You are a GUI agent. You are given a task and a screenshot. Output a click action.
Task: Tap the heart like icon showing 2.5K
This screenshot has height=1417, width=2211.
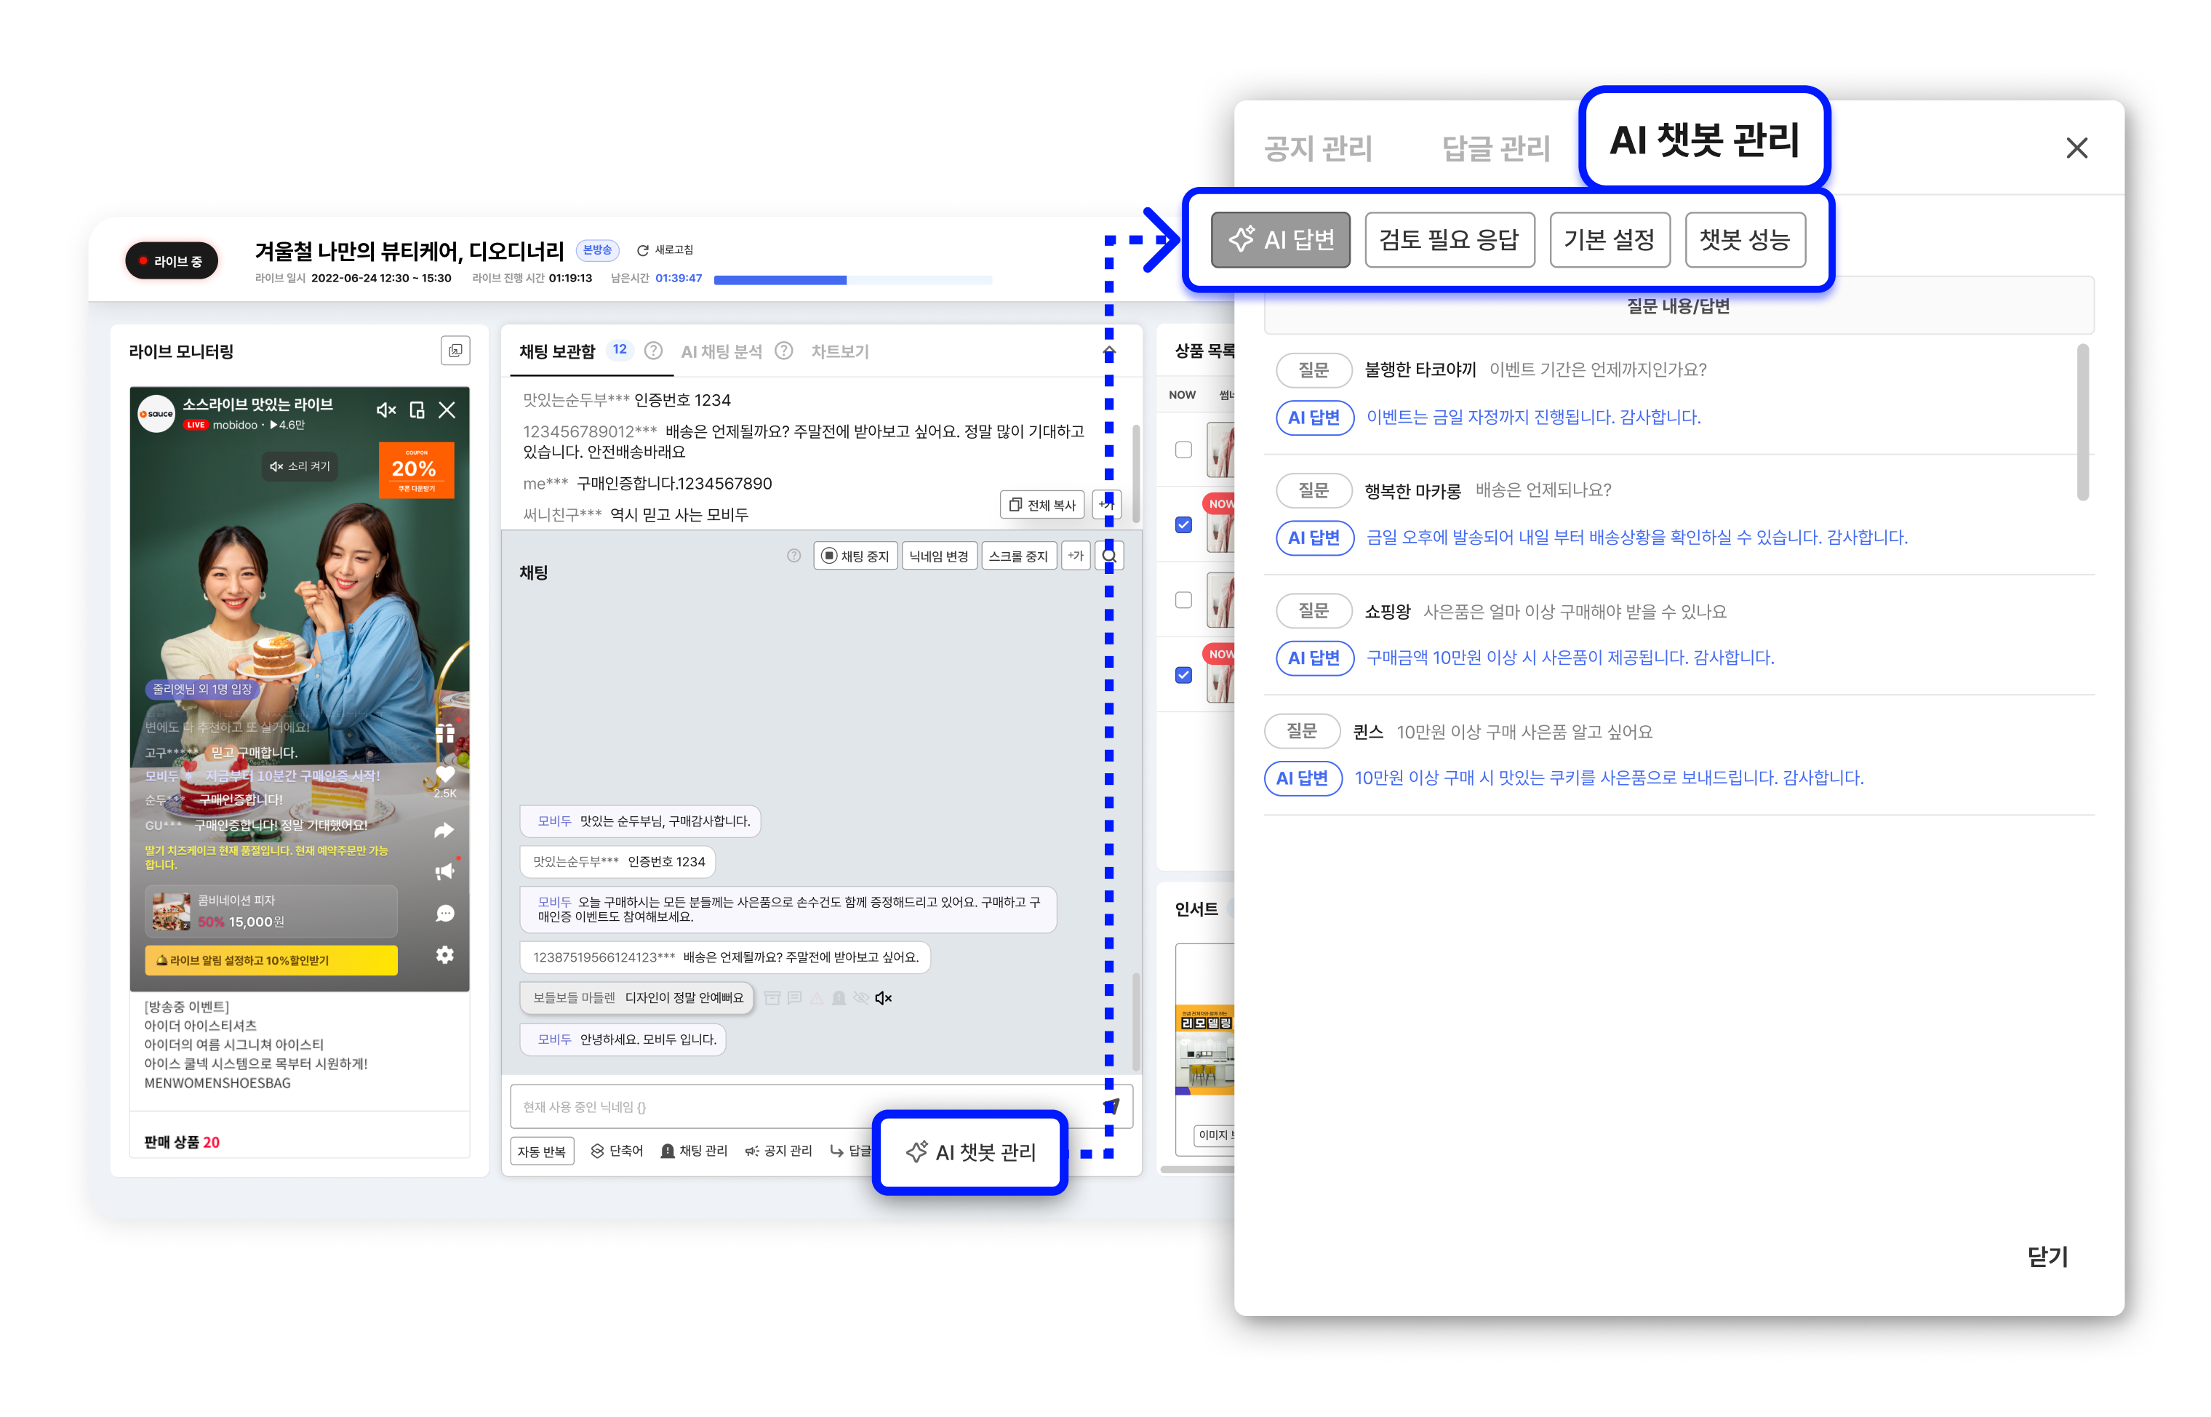445,775
